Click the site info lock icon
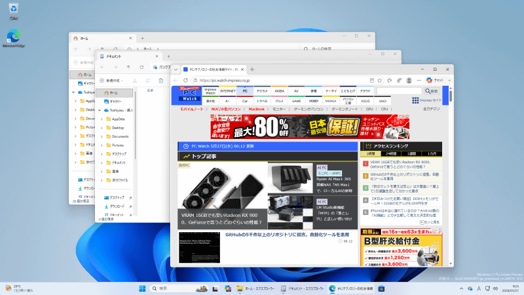This screenshot has width=524, height=295. (x=195, y=80)
